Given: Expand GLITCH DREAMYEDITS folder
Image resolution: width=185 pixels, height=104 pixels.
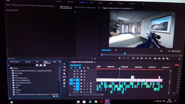Looking at the screenshot, I should (x=11, y=80).
